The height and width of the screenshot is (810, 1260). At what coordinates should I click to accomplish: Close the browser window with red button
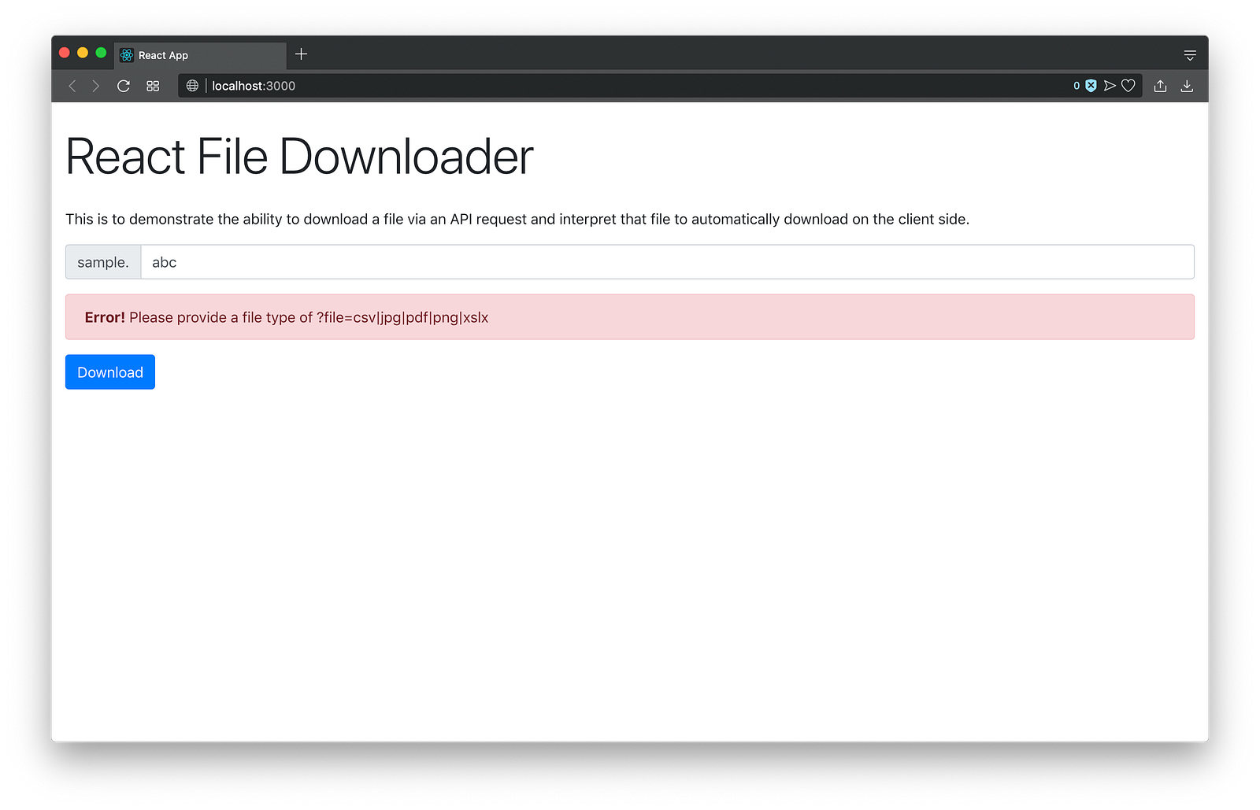[65, 53]
